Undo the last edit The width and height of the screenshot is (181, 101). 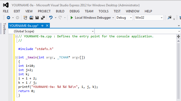pos(51,18)
